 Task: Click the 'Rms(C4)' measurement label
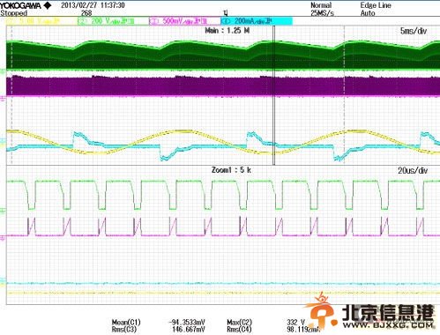(x=239, y=330)
